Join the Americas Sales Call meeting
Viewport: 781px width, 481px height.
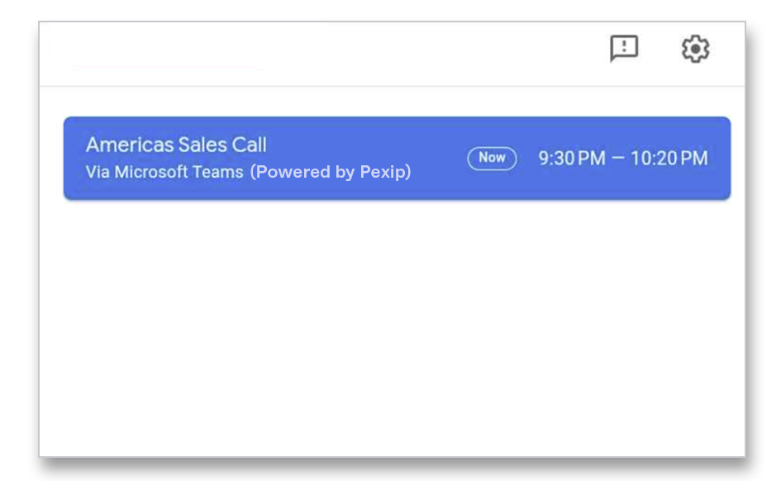[397, 158]
